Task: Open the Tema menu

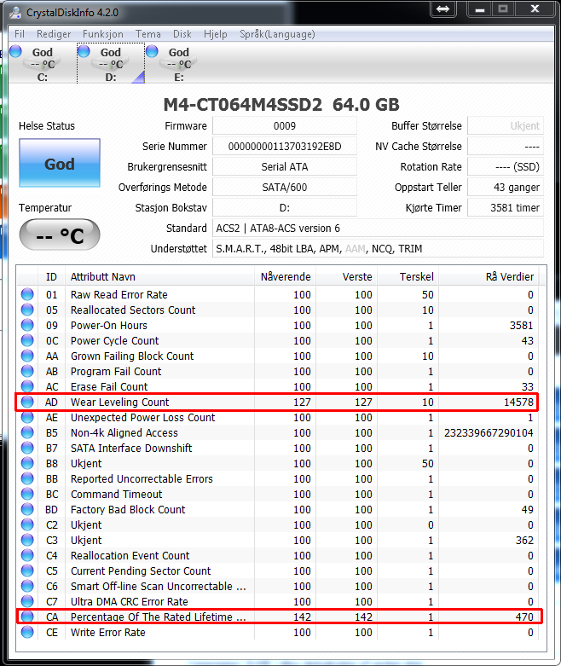Action: click(147, 34)
